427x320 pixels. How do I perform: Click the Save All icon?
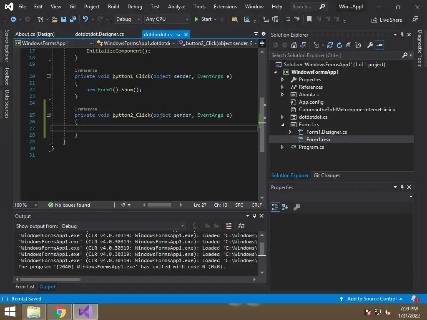point(73,19)
